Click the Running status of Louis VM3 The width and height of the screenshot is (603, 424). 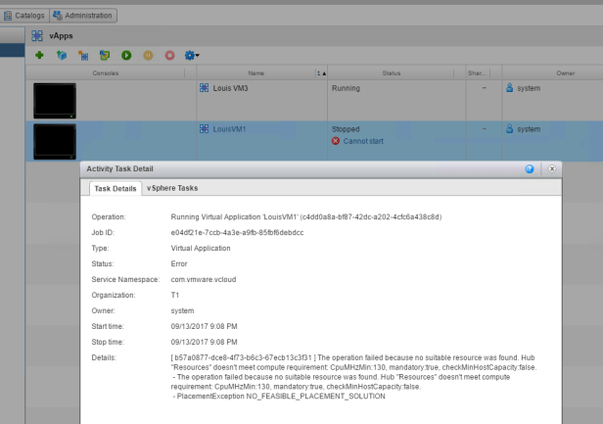click(x=346, y=88)
